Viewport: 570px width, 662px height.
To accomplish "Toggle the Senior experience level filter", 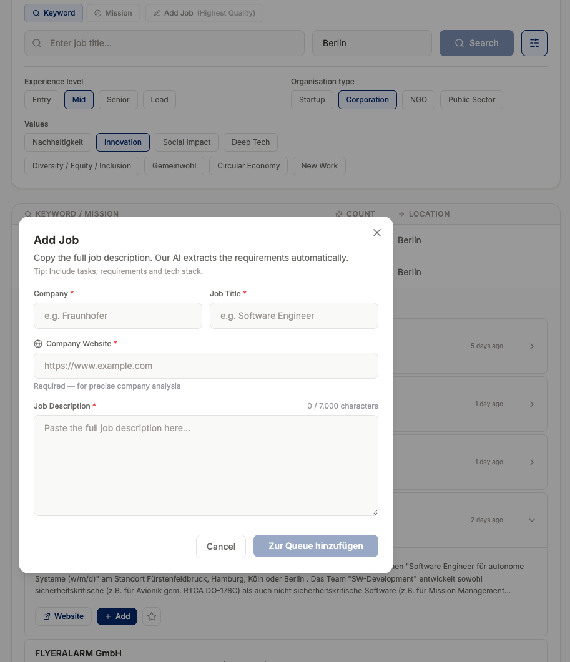I will 118,99.
